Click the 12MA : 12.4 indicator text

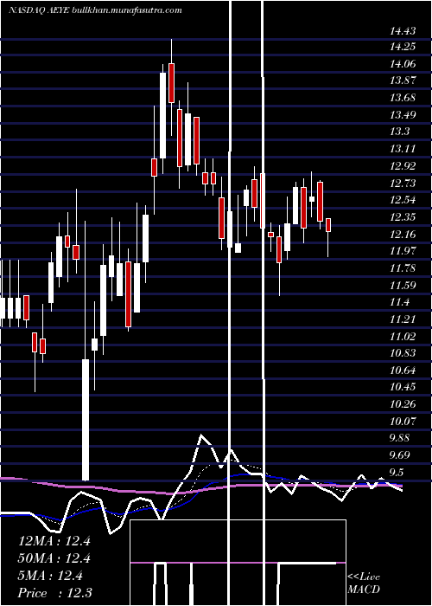(x=54, y=541)
